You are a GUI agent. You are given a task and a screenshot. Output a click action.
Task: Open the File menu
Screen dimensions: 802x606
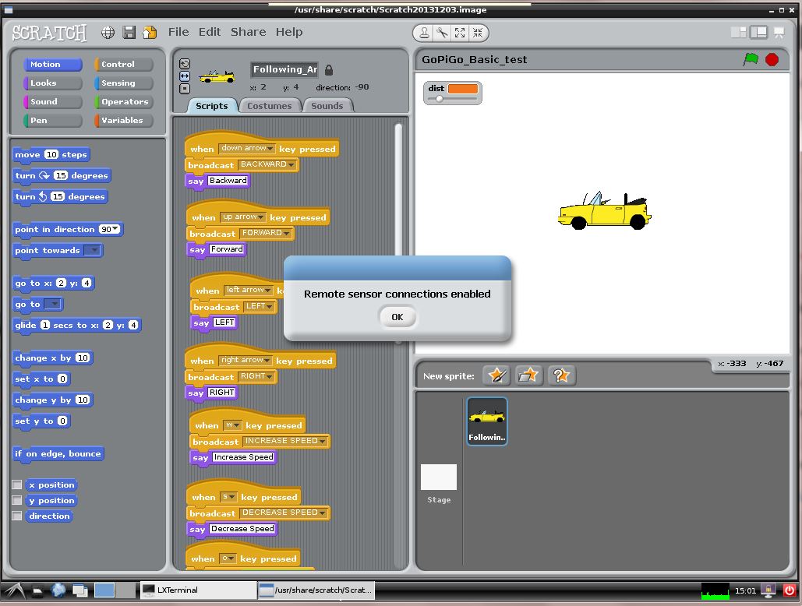pos(178,32)
